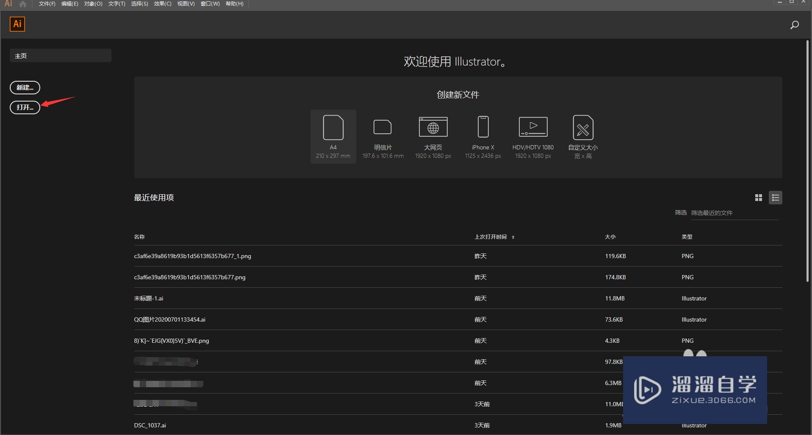Click the 174.8KB size cell
Viewport: 812px width, 435px height.
pos(615,277)
